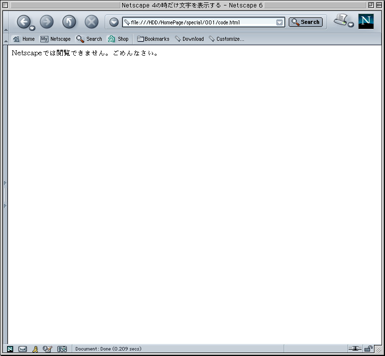
Task: Open Navigator from status bar N icon
Action: (10, 349)
